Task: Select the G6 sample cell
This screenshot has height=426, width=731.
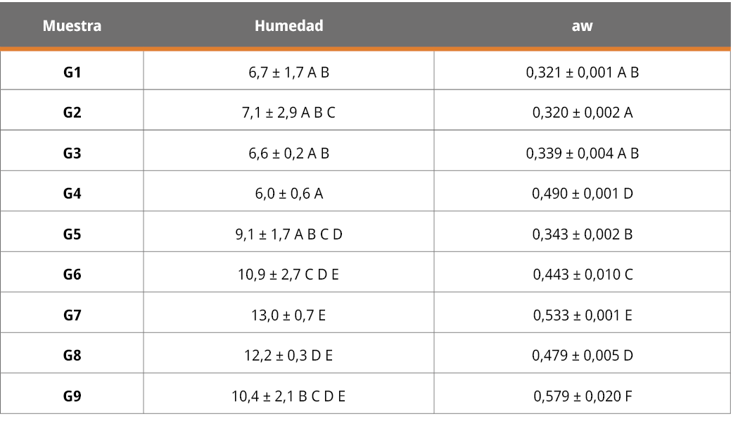Action: point(72,274)
